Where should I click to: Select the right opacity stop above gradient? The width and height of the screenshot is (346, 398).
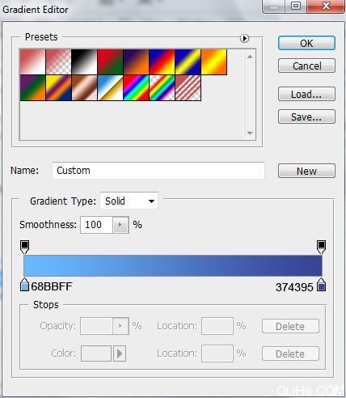[x=321, y=247]
